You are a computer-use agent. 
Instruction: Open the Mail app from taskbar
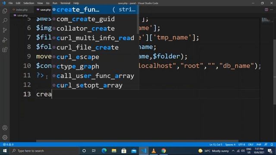click(x=134, y=151)
